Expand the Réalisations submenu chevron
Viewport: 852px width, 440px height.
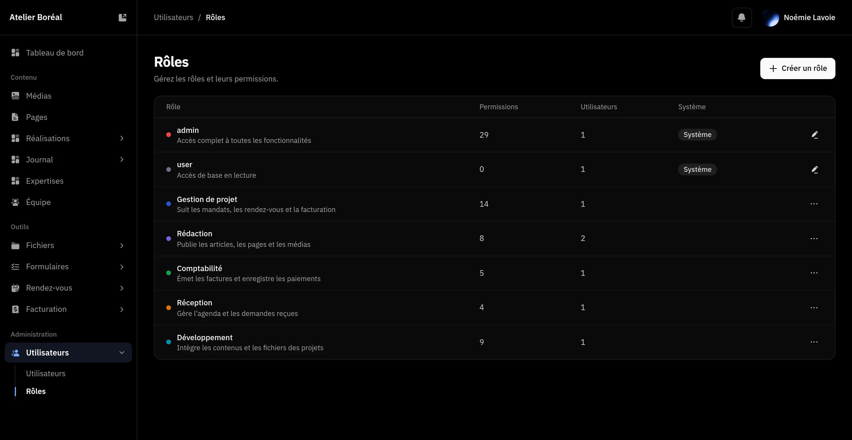pos(122,138)
